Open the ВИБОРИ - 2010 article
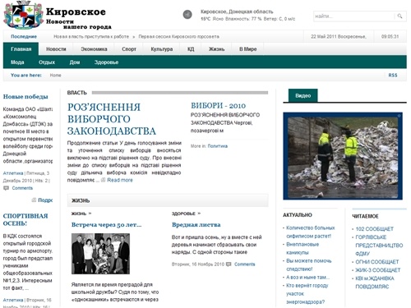Image resolution: width=411 pixels, height=308 pixels. coord(219,106)
